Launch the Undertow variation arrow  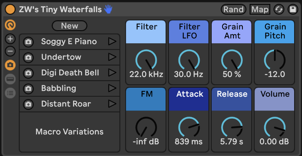click(x=112, y=57)
